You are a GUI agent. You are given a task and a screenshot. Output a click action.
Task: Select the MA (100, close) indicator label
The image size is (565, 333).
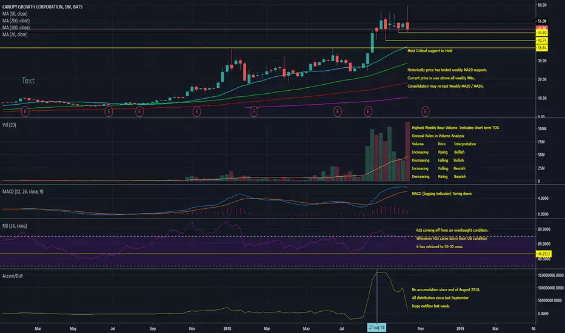coord(16,27)
